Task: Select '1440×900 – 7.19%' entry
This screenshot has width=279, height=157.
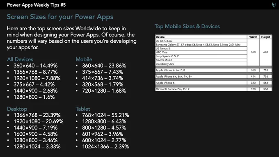Action: pyautogui.click(x=35, y=127)
